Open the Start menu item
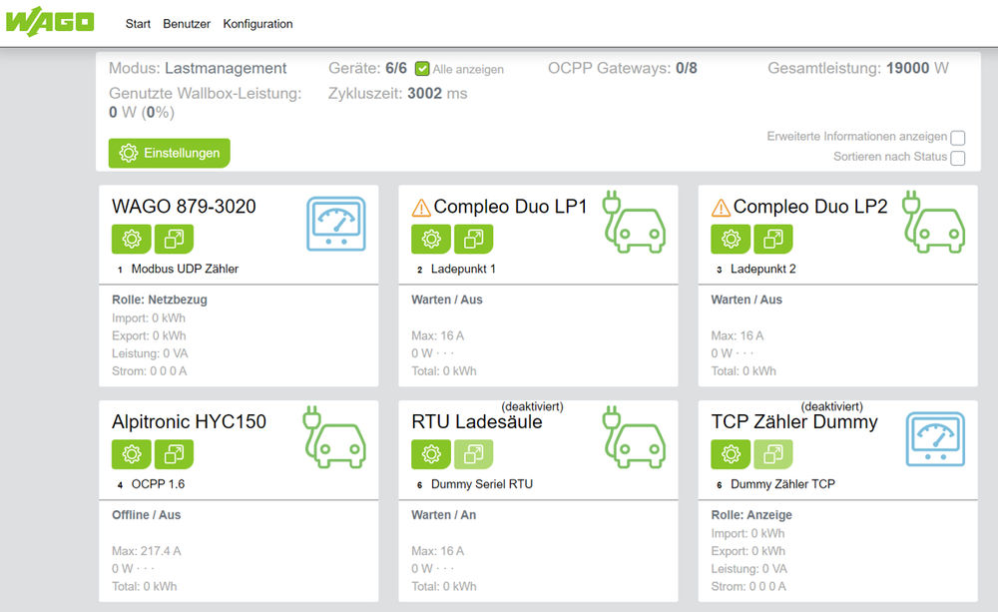 138,24
